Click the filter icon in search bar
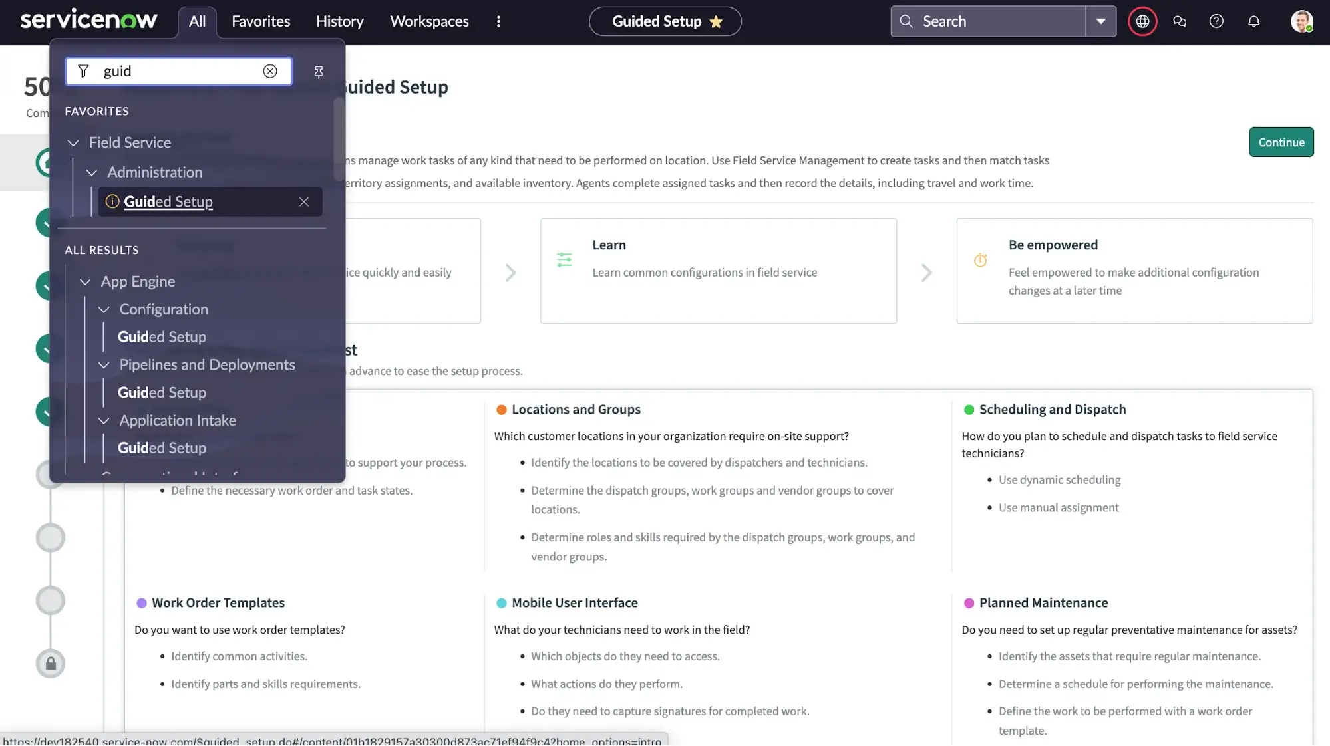 (x=83, y=70)
